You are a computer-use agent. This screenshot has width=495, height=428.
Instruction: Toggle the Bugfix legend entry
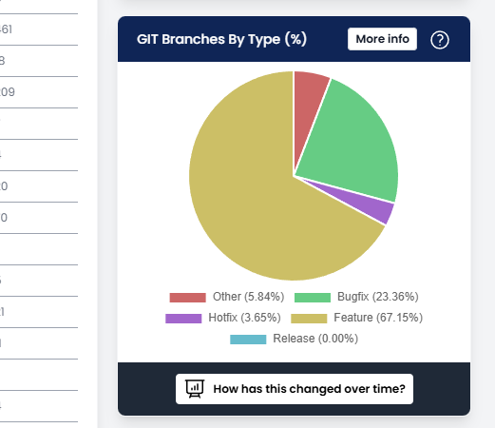click(x=356, y=297)
